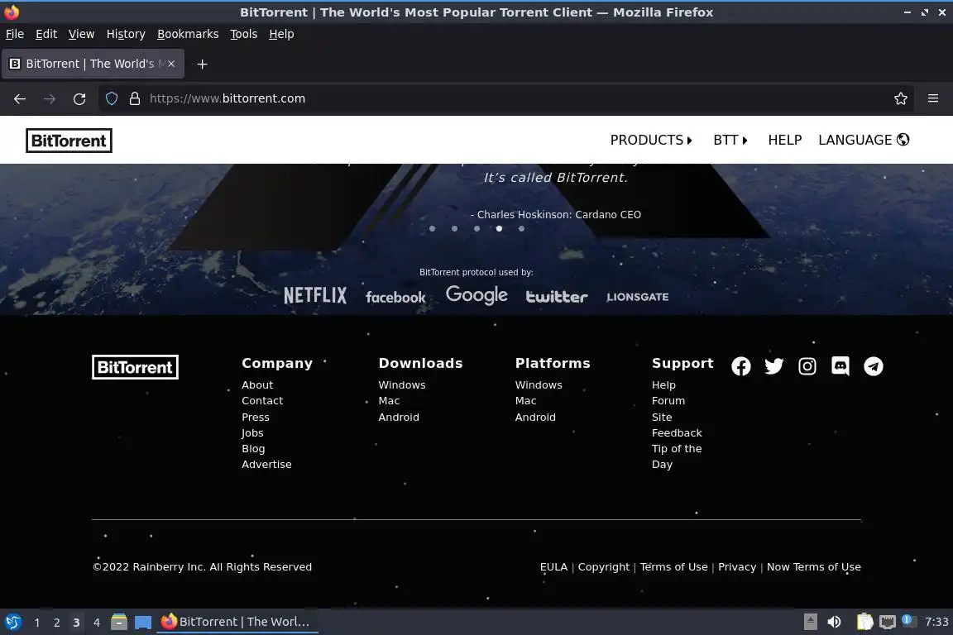The width and height of the screenshot is (953, 635).
Task: Switch to workspace 1 in the taskbar
Action: (x=37, y=623)
